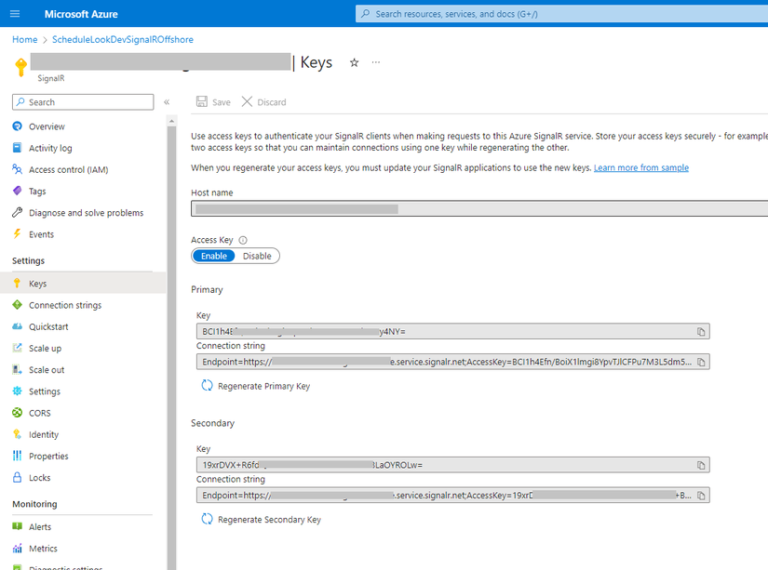Click the Quickstart cloud icon
The image size is (768, 570).
point(17,326)
